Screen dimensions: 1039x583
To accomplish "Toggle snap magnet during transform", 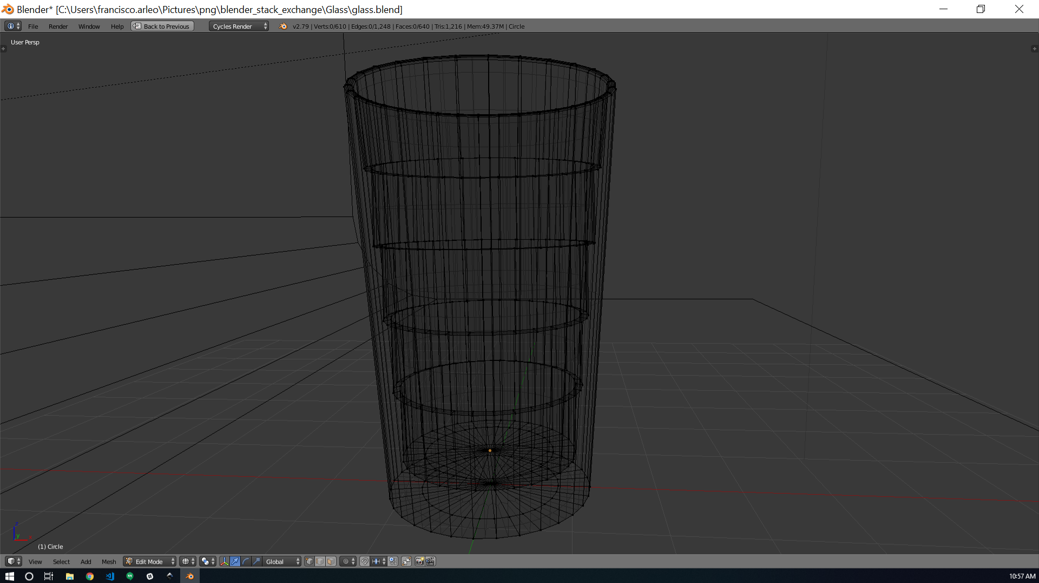I will tap(365, 561).
